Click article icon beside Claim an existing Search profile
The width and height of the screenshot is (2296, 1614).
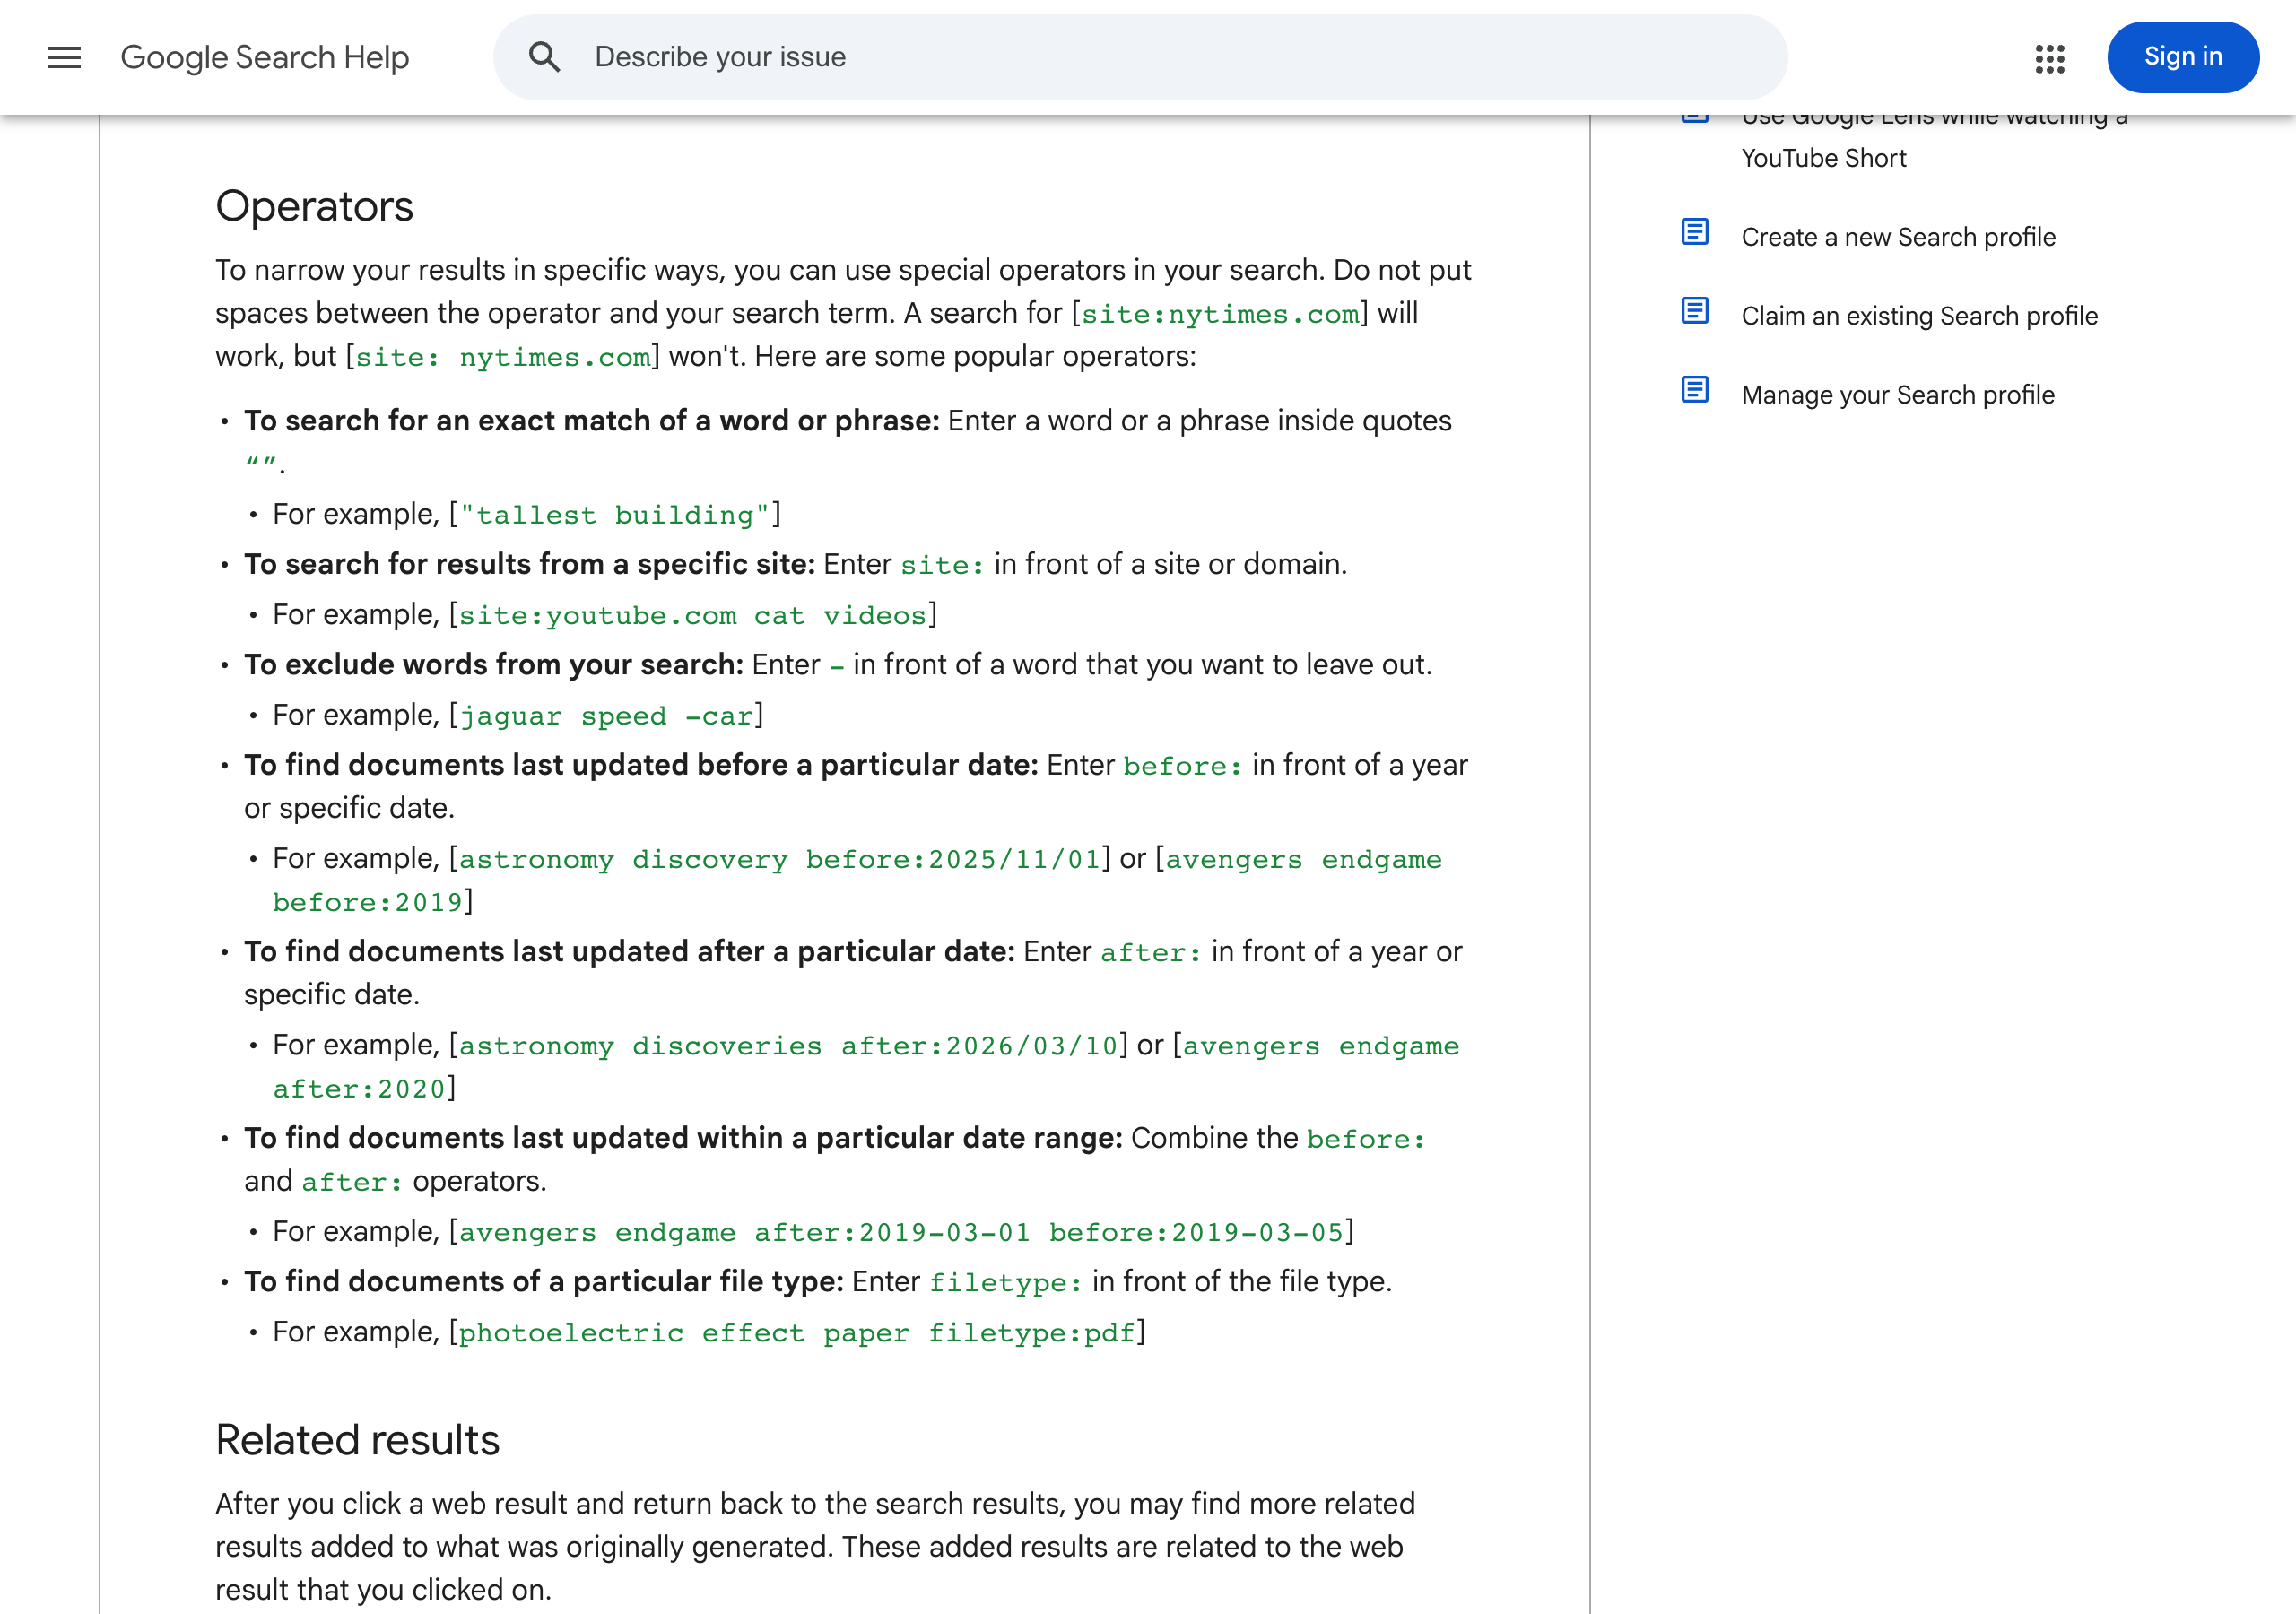coord(1694,311)
